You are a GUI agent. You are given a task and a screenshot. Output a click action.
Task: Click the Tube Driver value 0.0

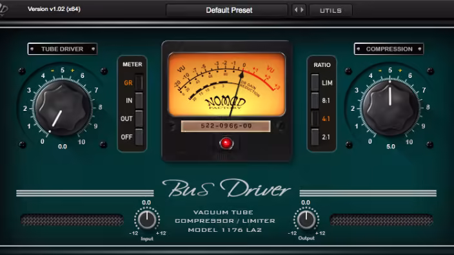tap(63, 147)
